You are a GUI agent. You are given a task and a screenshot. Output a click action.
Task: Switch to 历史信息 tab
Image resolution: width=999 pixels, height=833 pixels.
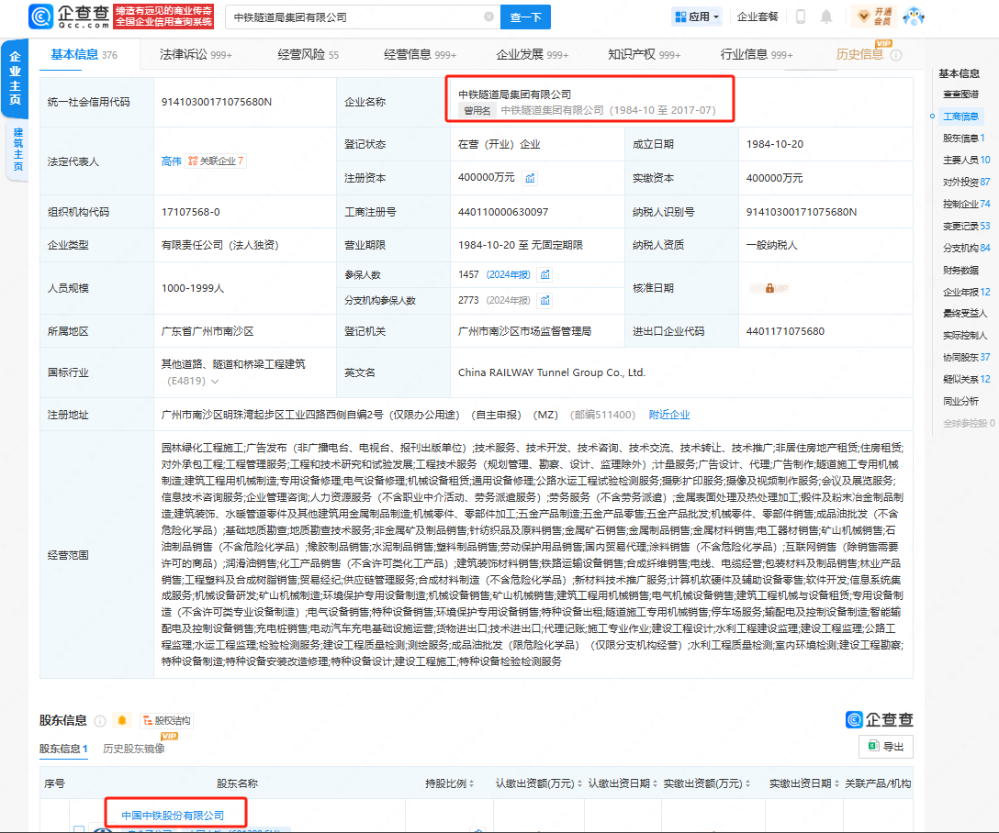click(859, 55)
